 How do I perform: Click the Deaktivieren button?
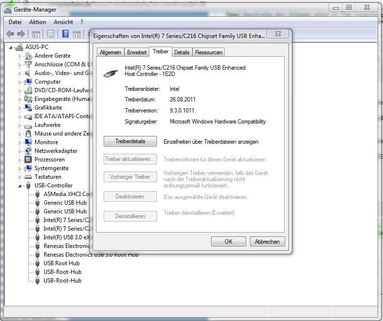tap(130, 197)
